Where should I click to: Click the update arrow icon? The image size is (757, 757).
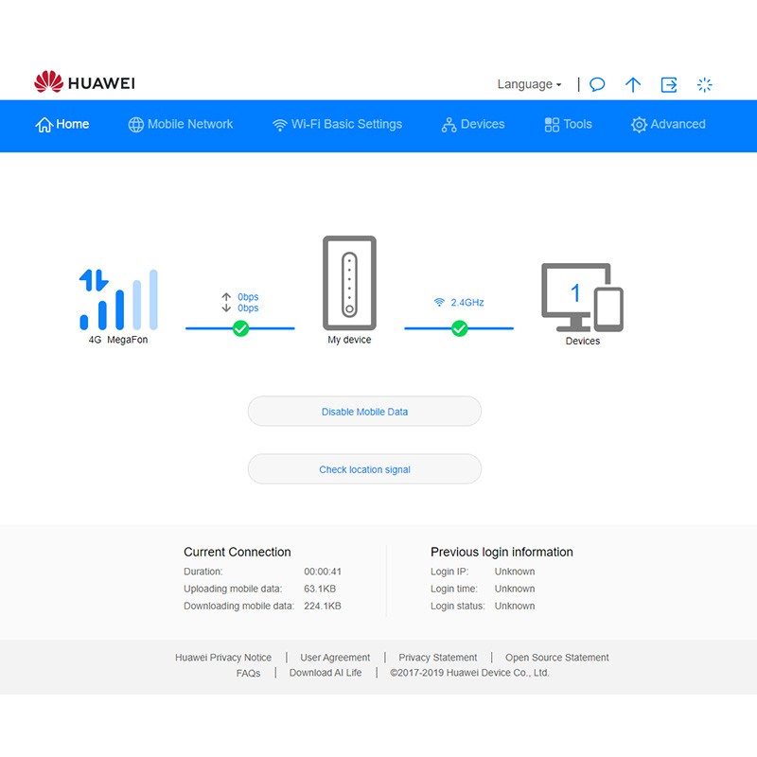(633, 84)
